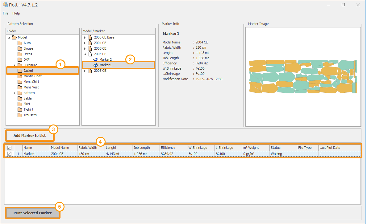Click the Trousers folder icon

click(x=20, y=115)
